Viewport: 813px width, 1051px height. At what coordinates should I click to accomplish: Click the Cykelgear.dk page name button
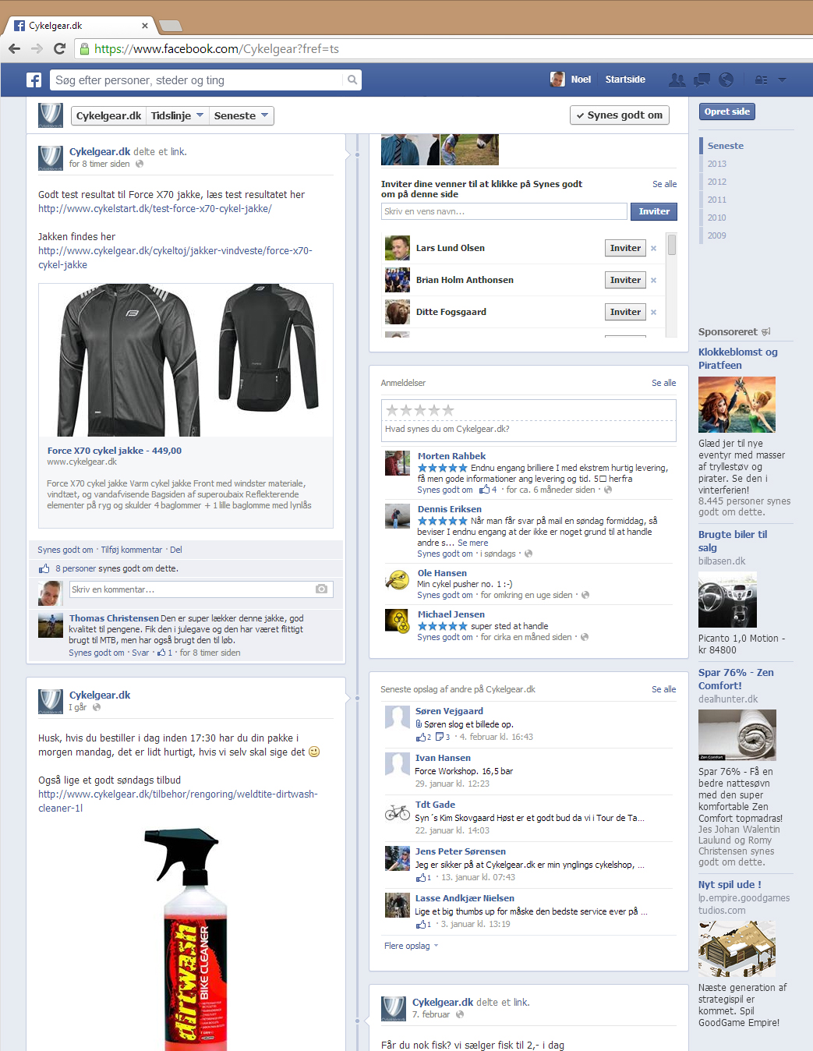click(x=108, y=115)
